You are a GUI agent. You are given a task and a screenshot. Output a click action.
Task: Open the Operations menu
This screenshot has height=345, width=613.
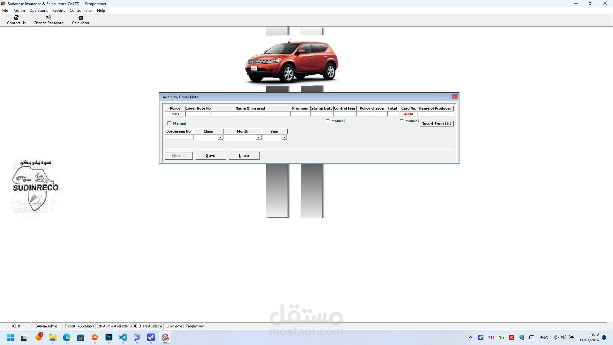click(39, 11)
